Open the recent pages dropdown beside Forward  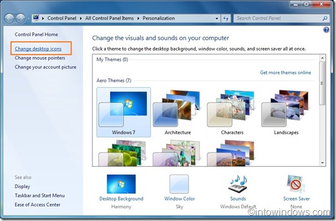coord(28,19)
